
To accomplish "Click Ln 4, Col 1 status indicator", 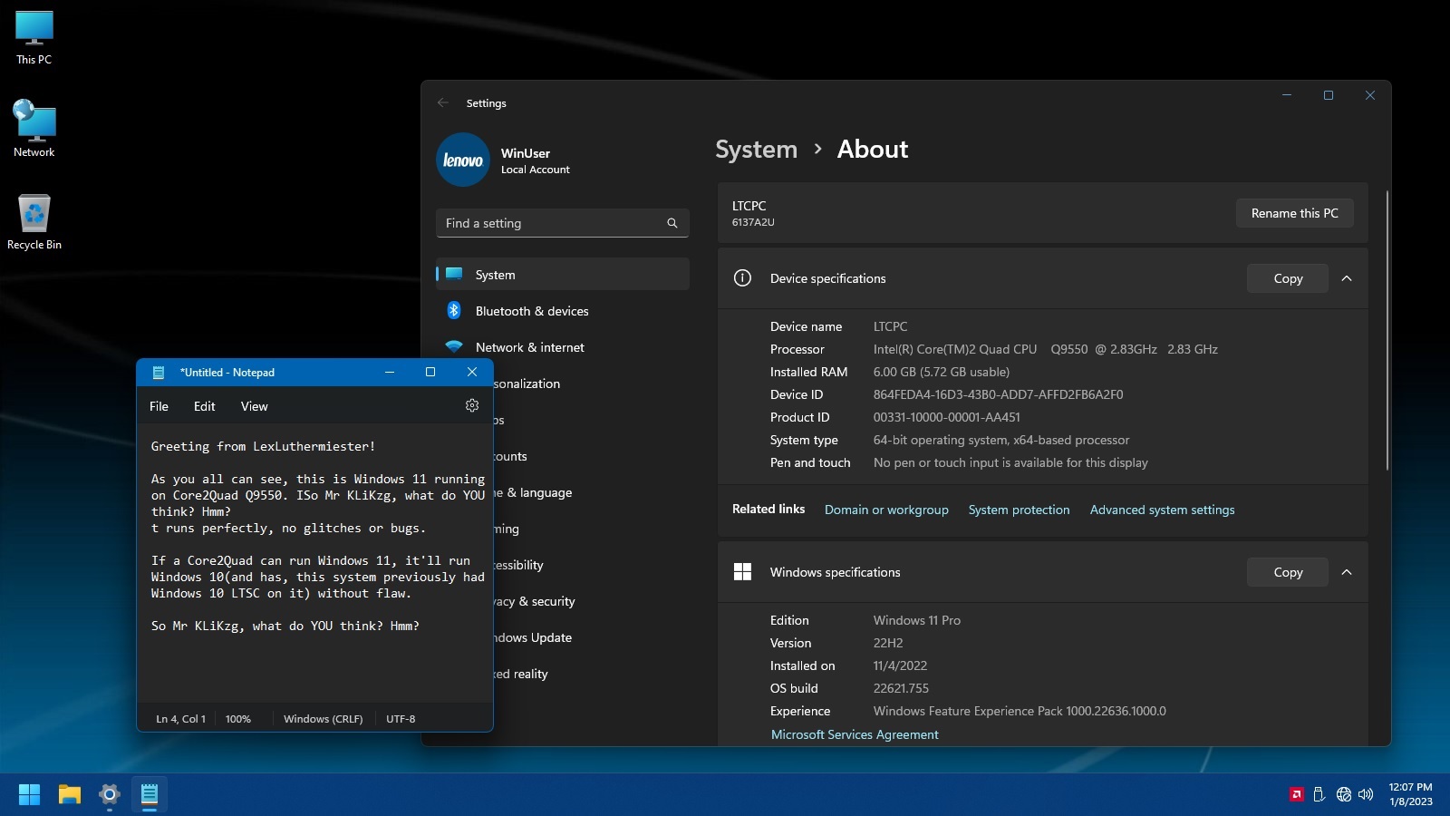I will (181, 719).
